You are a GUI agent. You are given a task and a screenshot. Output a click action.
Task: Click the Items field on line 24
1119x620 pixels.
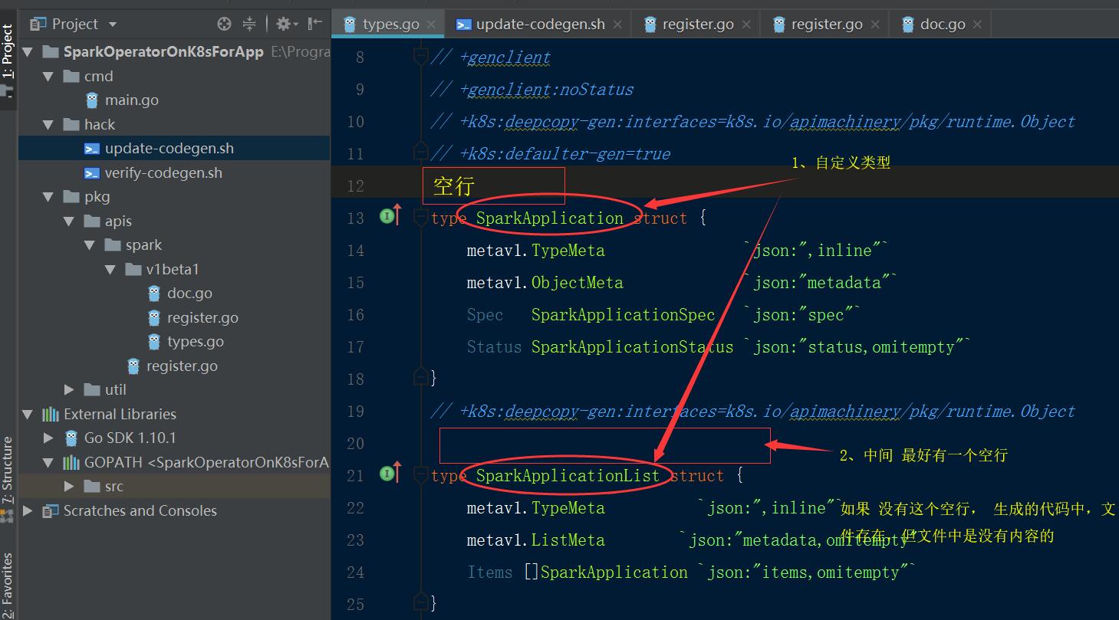[489, 572]
